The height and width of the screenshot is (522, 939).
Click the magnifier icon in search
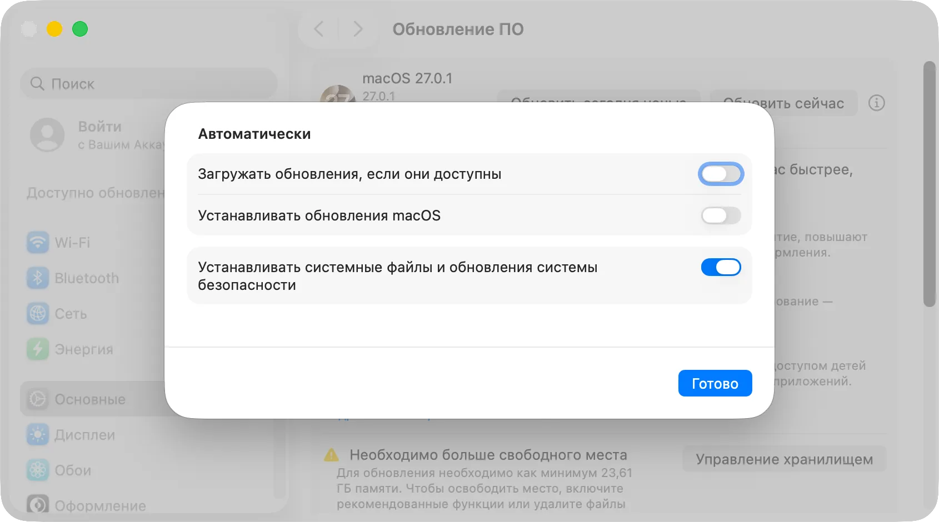pos(37,84)
